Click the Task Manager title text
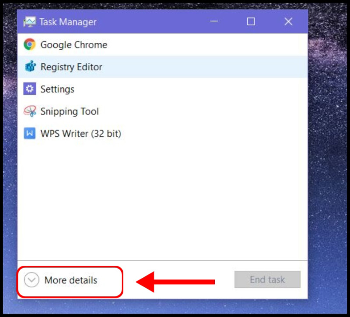 click(68, 22)
